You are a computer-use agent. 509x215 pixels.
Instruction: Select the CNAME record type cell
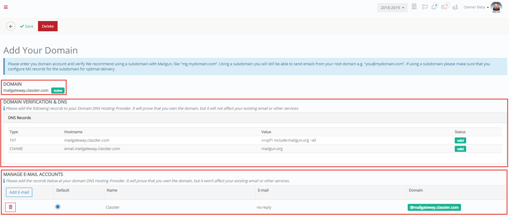tap(16, 149)
